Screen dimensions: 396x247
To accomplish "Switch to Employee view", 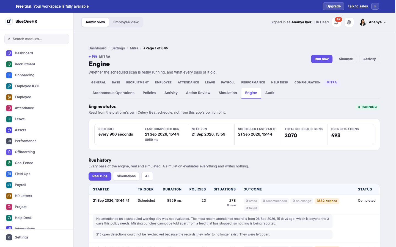I will point(126,22).
